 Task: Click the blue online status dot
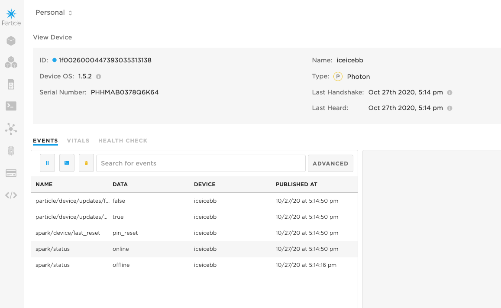(54, 60)
